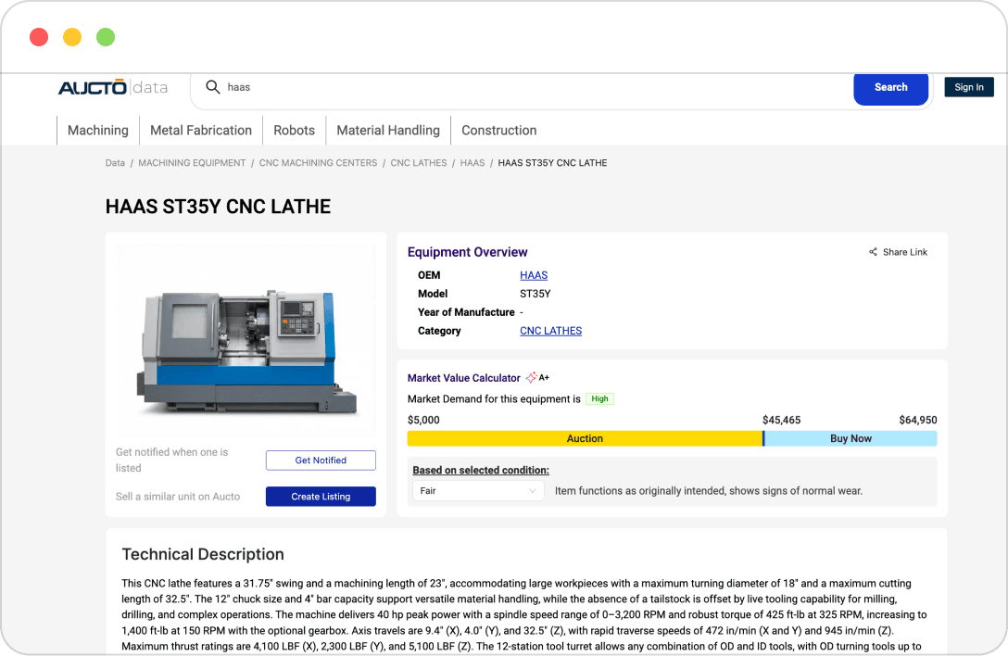The width and height of the screenshot is (1008, 656).
Task: Click the AI sparkle A+ icon
Action: 538,377
